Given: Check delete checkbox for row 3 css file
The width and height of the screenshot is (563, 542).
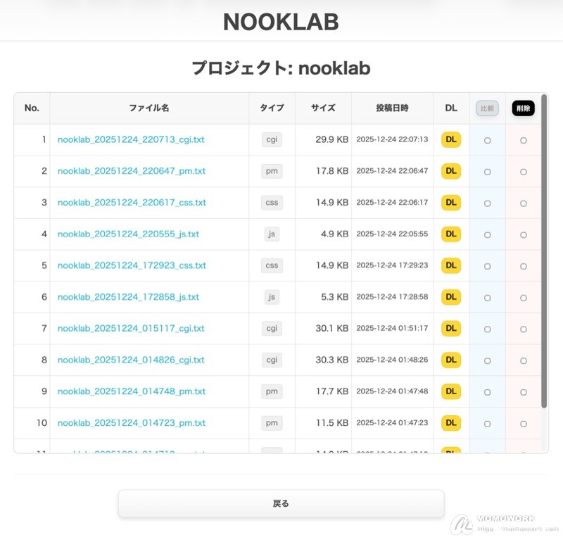Looking at the screenshot, I should click(x=523, y=203).
